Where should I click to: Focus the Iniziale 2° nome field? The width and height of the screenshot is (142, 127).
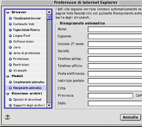tap(115, 44)
